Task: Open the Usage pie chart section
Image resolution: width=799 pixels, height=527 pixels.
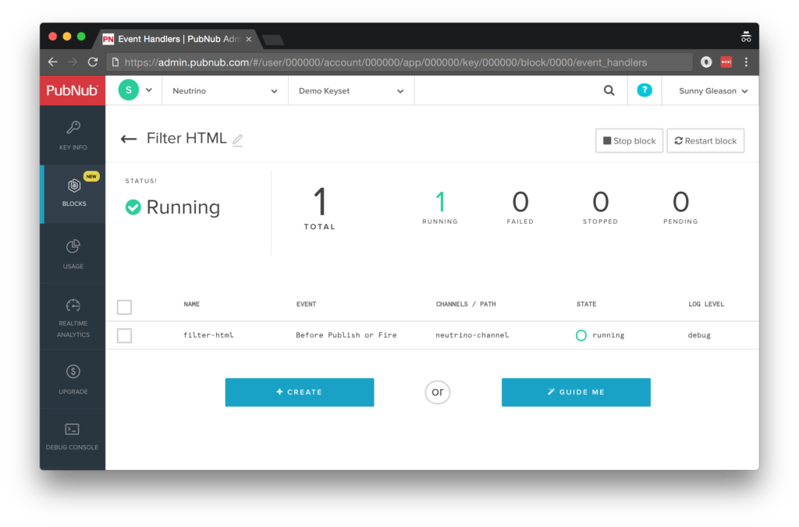Action: point(73,253)
